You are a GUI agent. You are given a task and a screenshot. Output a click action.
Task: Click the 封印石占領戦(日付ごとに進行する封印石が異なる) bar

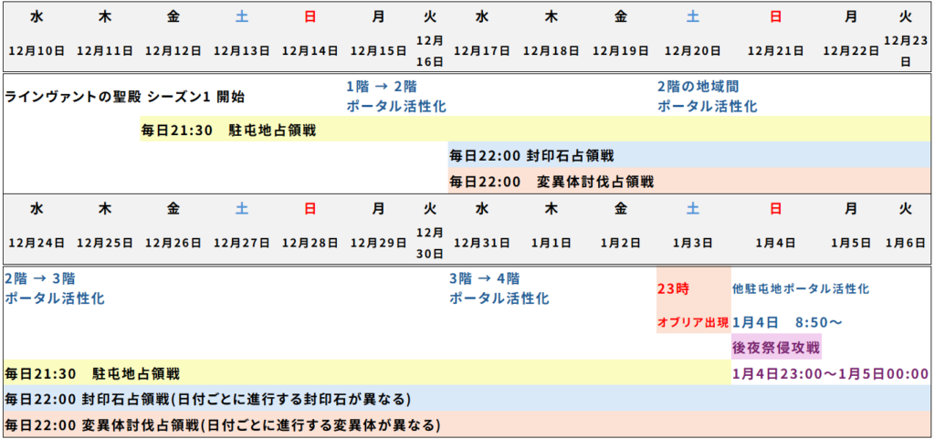coord(207,399)
